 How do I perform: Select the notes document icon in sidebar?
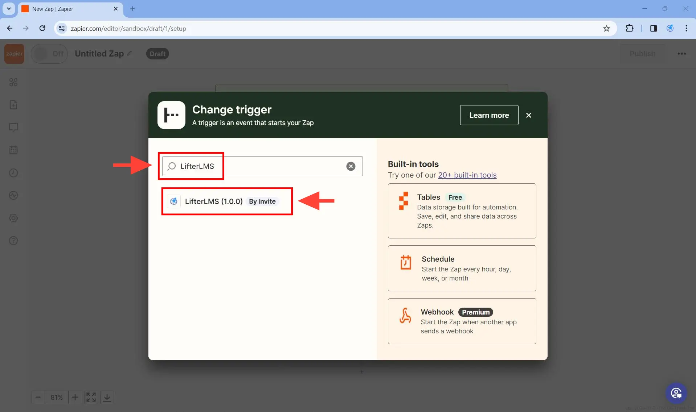13,105
